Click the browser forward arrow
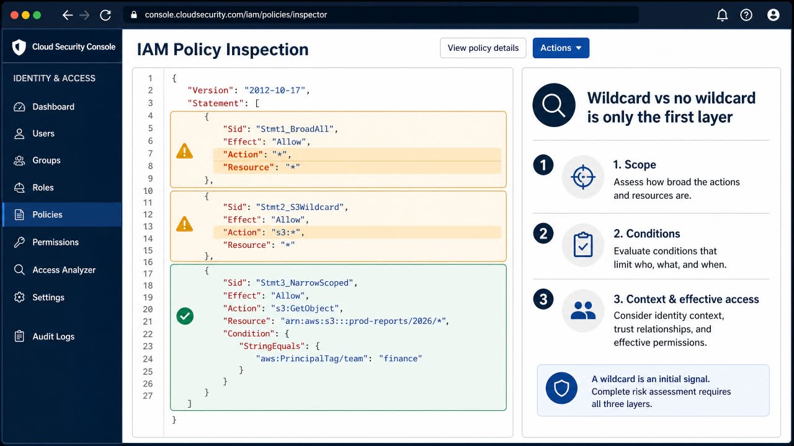Viewport: 794px width, 446px height. [85, 15]
